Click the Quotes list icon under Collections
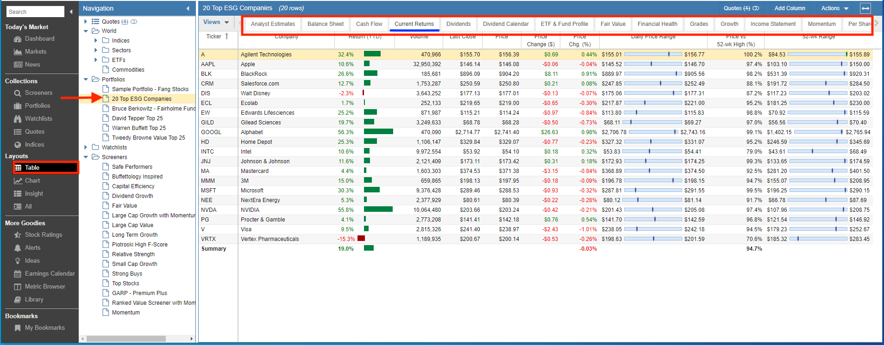This screenshot has height=345, width=884. [x=18, y=132]
